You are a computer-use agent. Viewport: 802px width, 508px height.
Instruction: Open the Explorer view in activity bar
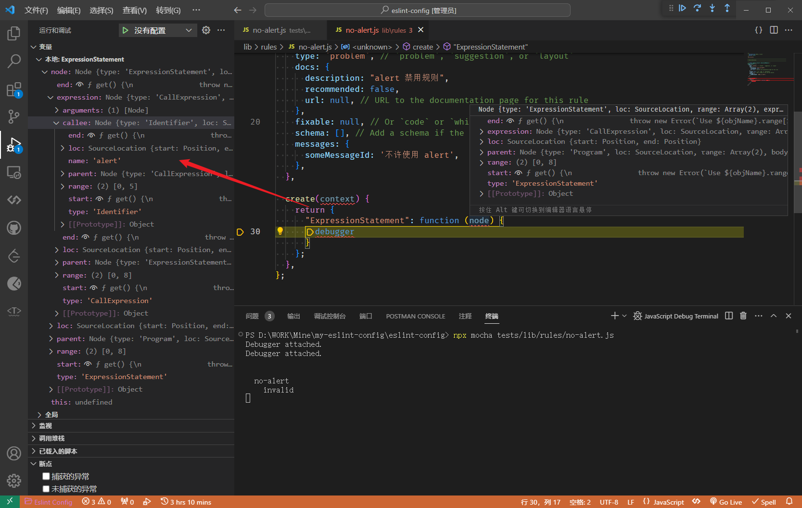pos(14,34)
